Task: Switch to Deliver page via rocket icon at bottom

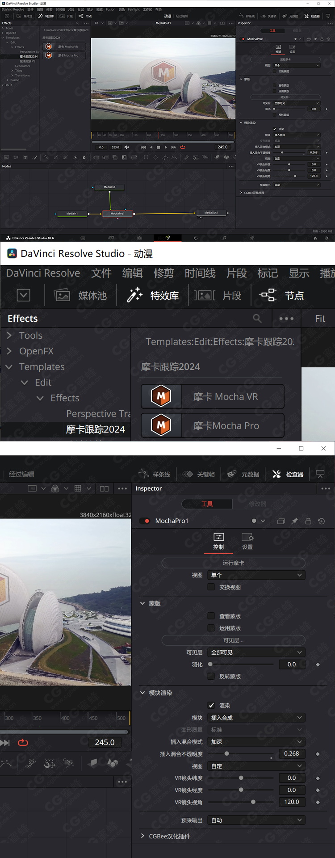Action: point(252,238)
